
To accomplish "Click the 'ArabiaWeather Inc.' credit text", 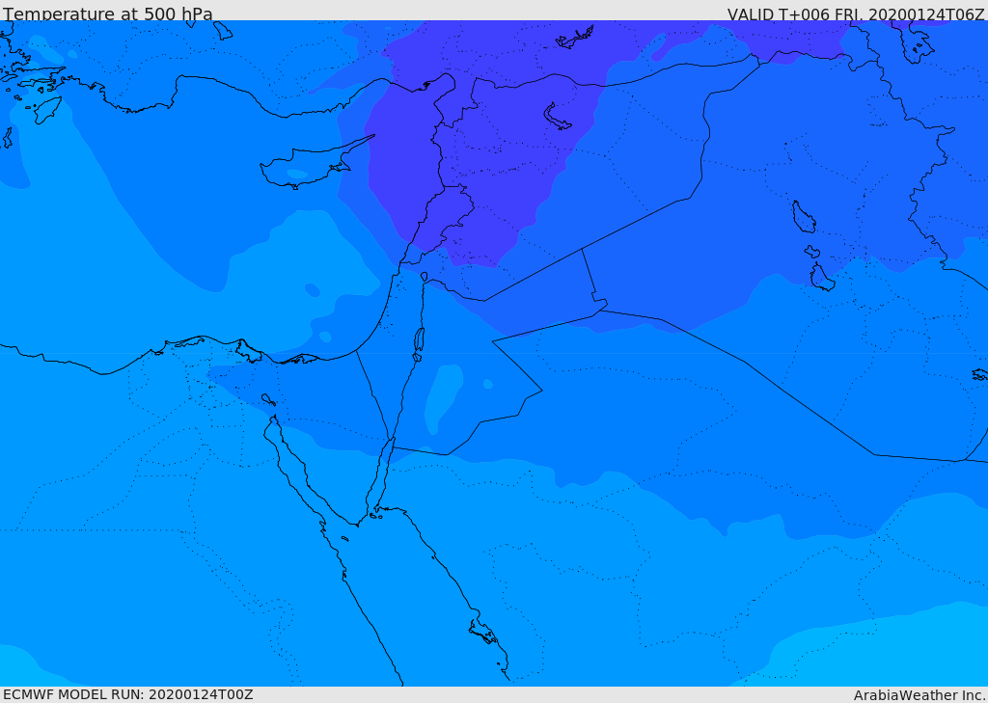I will click(919, 695).
